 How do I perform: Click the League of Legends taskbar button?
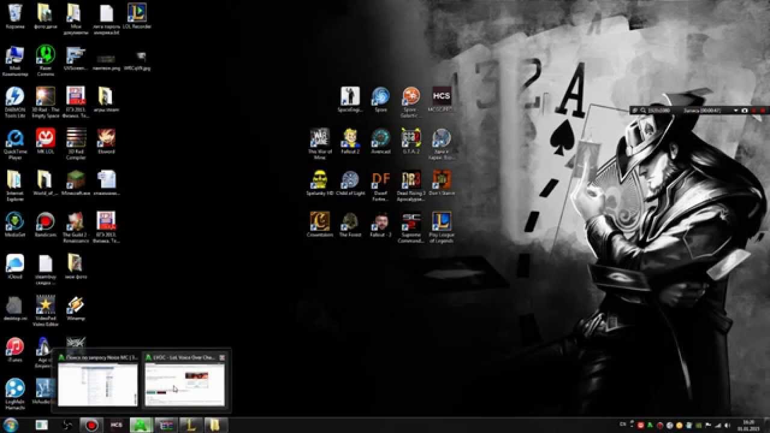pyautogui.click(x=191, y=425)
